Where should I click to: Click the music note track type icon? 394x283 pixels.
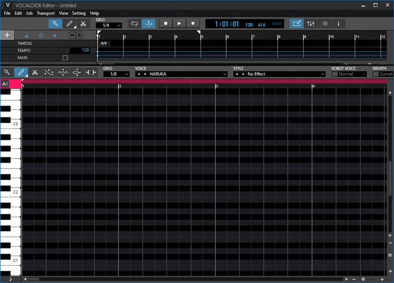27,35
